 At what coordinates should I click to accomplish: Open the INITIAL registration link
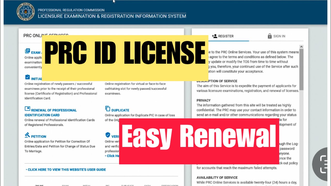click(36, 79)
